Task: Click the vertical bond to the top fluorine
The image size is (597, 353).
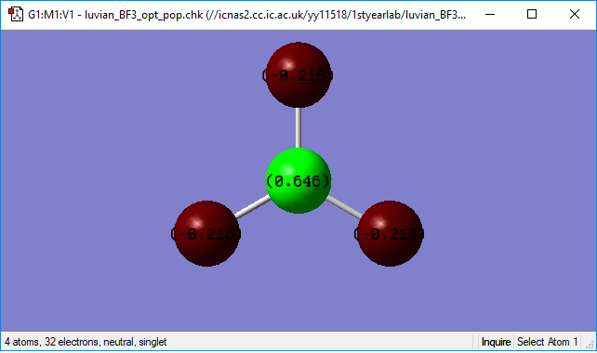Action: tap(298, 128)
